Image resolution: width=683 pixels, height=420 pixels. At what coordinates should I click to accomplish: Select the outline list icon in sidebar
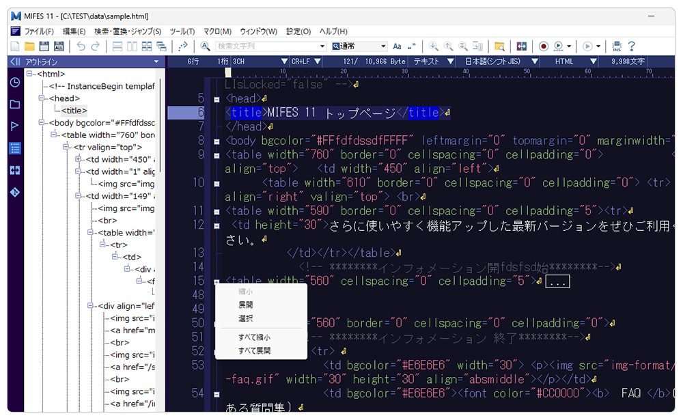(14, 148)
